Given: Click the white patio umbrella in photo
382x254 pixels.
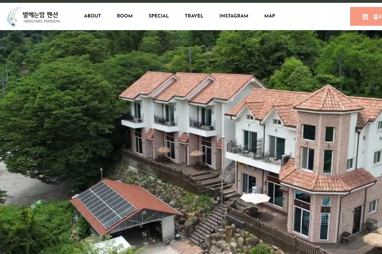Looking at the screenshot, I should tap(255, 198).
